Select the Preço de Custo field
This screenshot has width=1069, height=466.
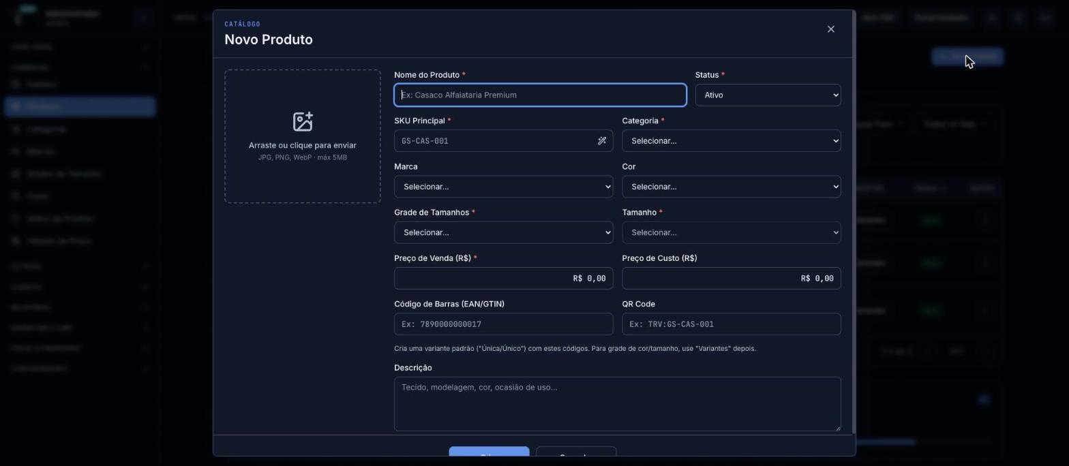(x=731, y=278)
